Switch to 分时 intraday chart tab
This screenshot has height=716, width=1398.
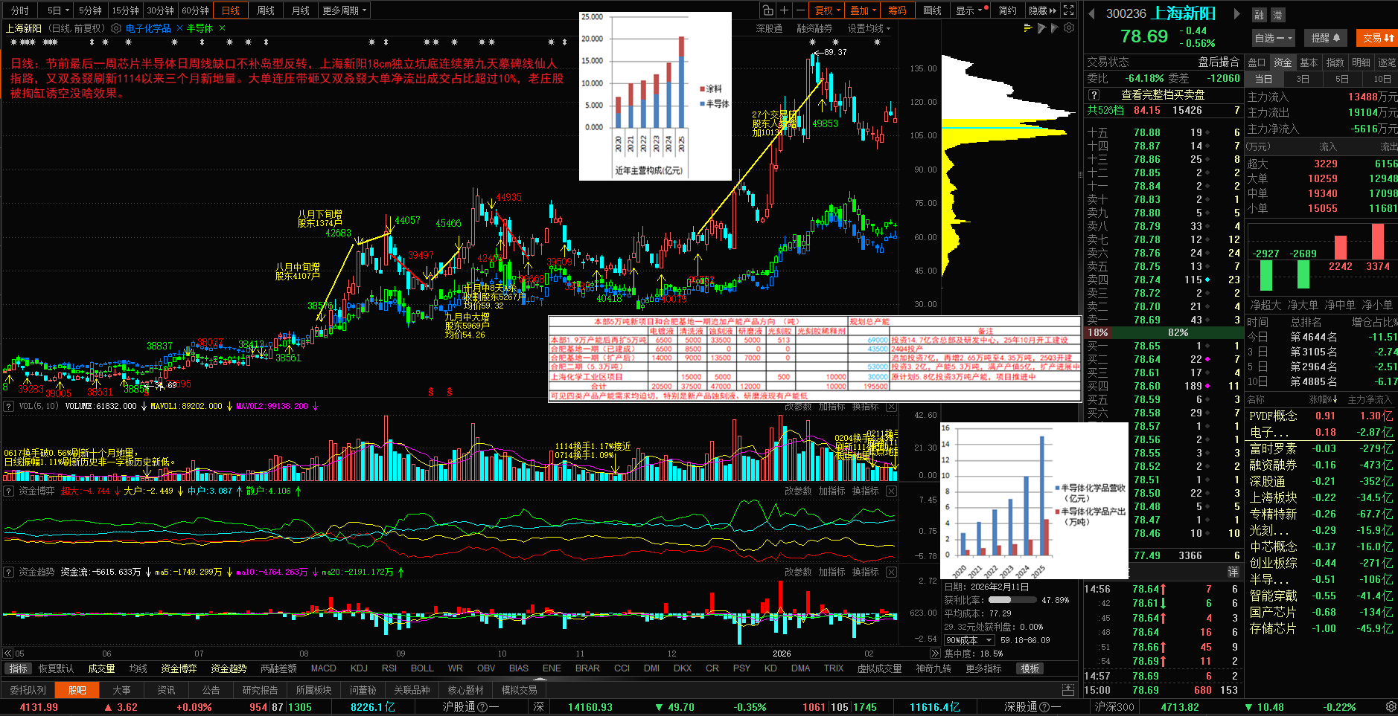[20, 10]
